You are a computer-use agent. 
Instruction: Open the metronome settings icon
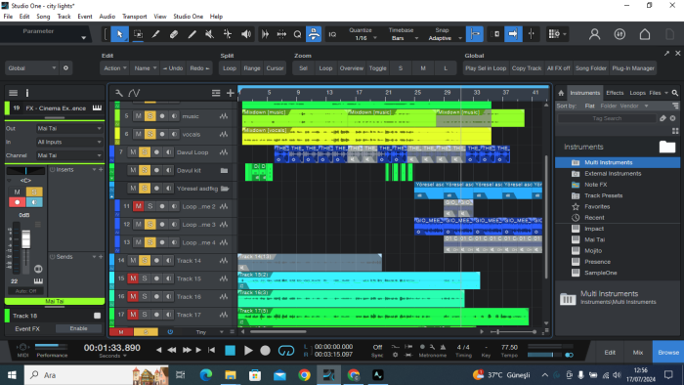point(432,347)
